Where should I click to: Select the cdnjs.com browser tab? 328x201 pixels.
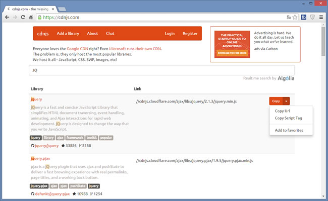pos(30,9)
